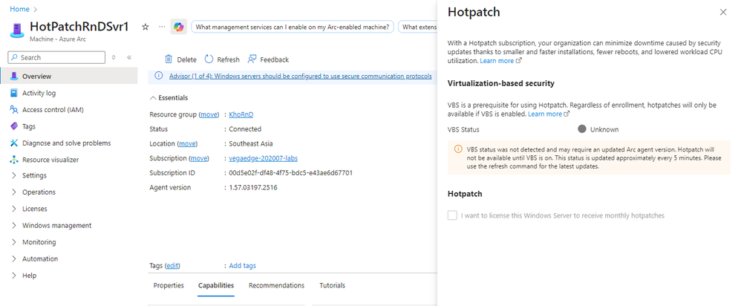Click move link next to Subscription
This screenshot has width=741, height=306.
pos(199,158)
